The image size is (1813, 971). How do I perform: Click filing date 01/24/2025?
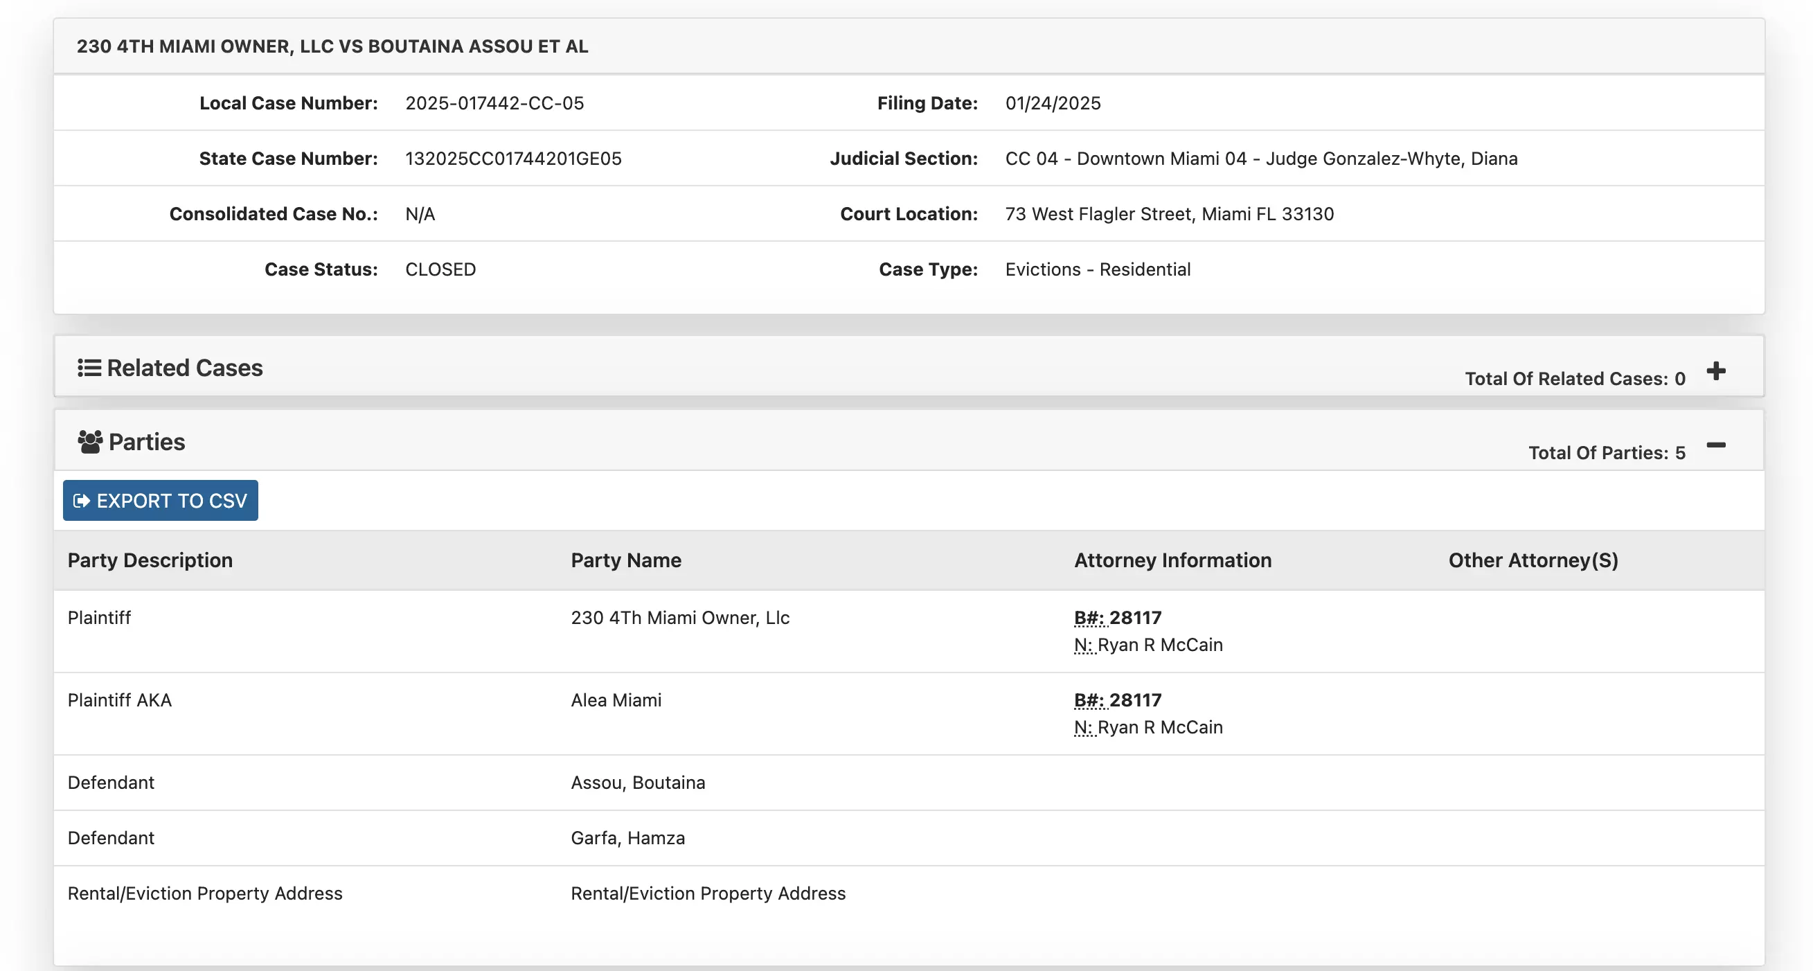(x=1053, y=103)
